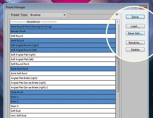Select the Very Soft Dust preset
This screenshot has height=118, width=153.
coord(63,115)
